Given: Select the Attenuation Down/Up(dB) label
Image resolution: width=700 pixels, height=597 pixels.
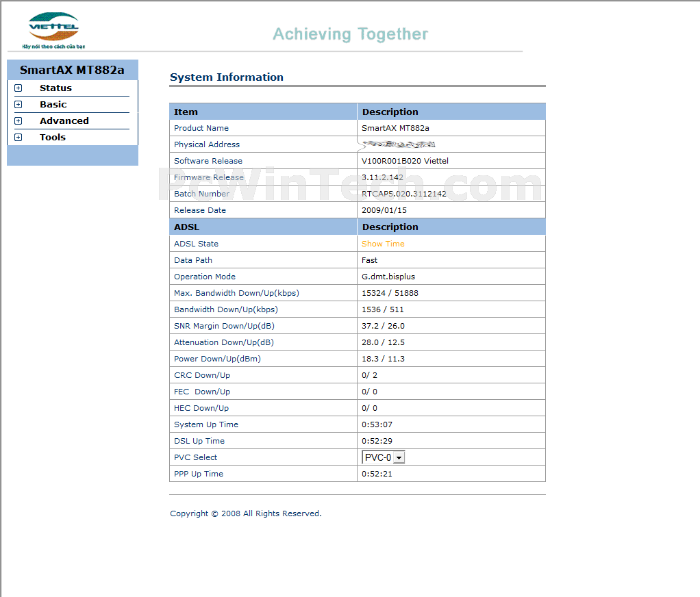Looking at the screenshot, I should point(224,343).
